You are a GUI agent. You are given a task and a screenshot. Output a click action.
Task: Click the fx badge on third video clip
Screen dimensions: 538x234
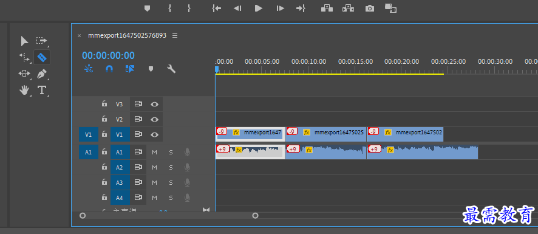pyautogui.click(x=388, y=132)
